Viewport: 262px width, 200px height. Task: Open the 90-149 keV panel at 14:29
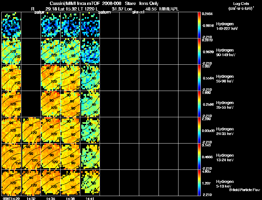point(11,52)
